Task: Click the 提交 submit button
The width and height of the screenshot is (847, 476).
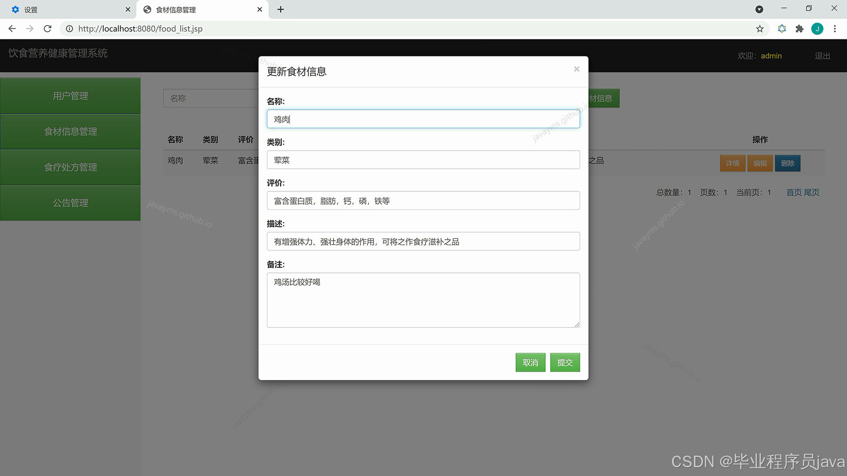Action: [x=565, y=362]
